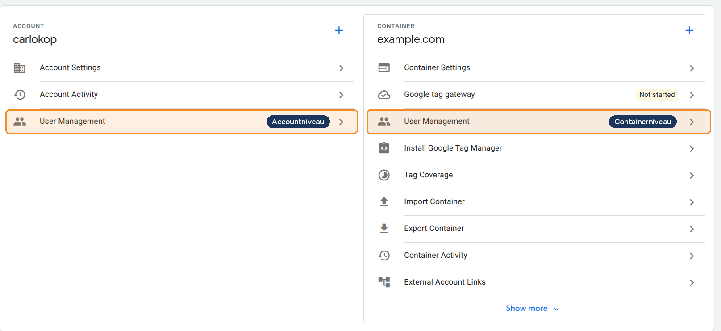Screen dimensions: 721x331
Task: Open chevron next to the Accountniveau badge
Action: [x=341, y=122]
